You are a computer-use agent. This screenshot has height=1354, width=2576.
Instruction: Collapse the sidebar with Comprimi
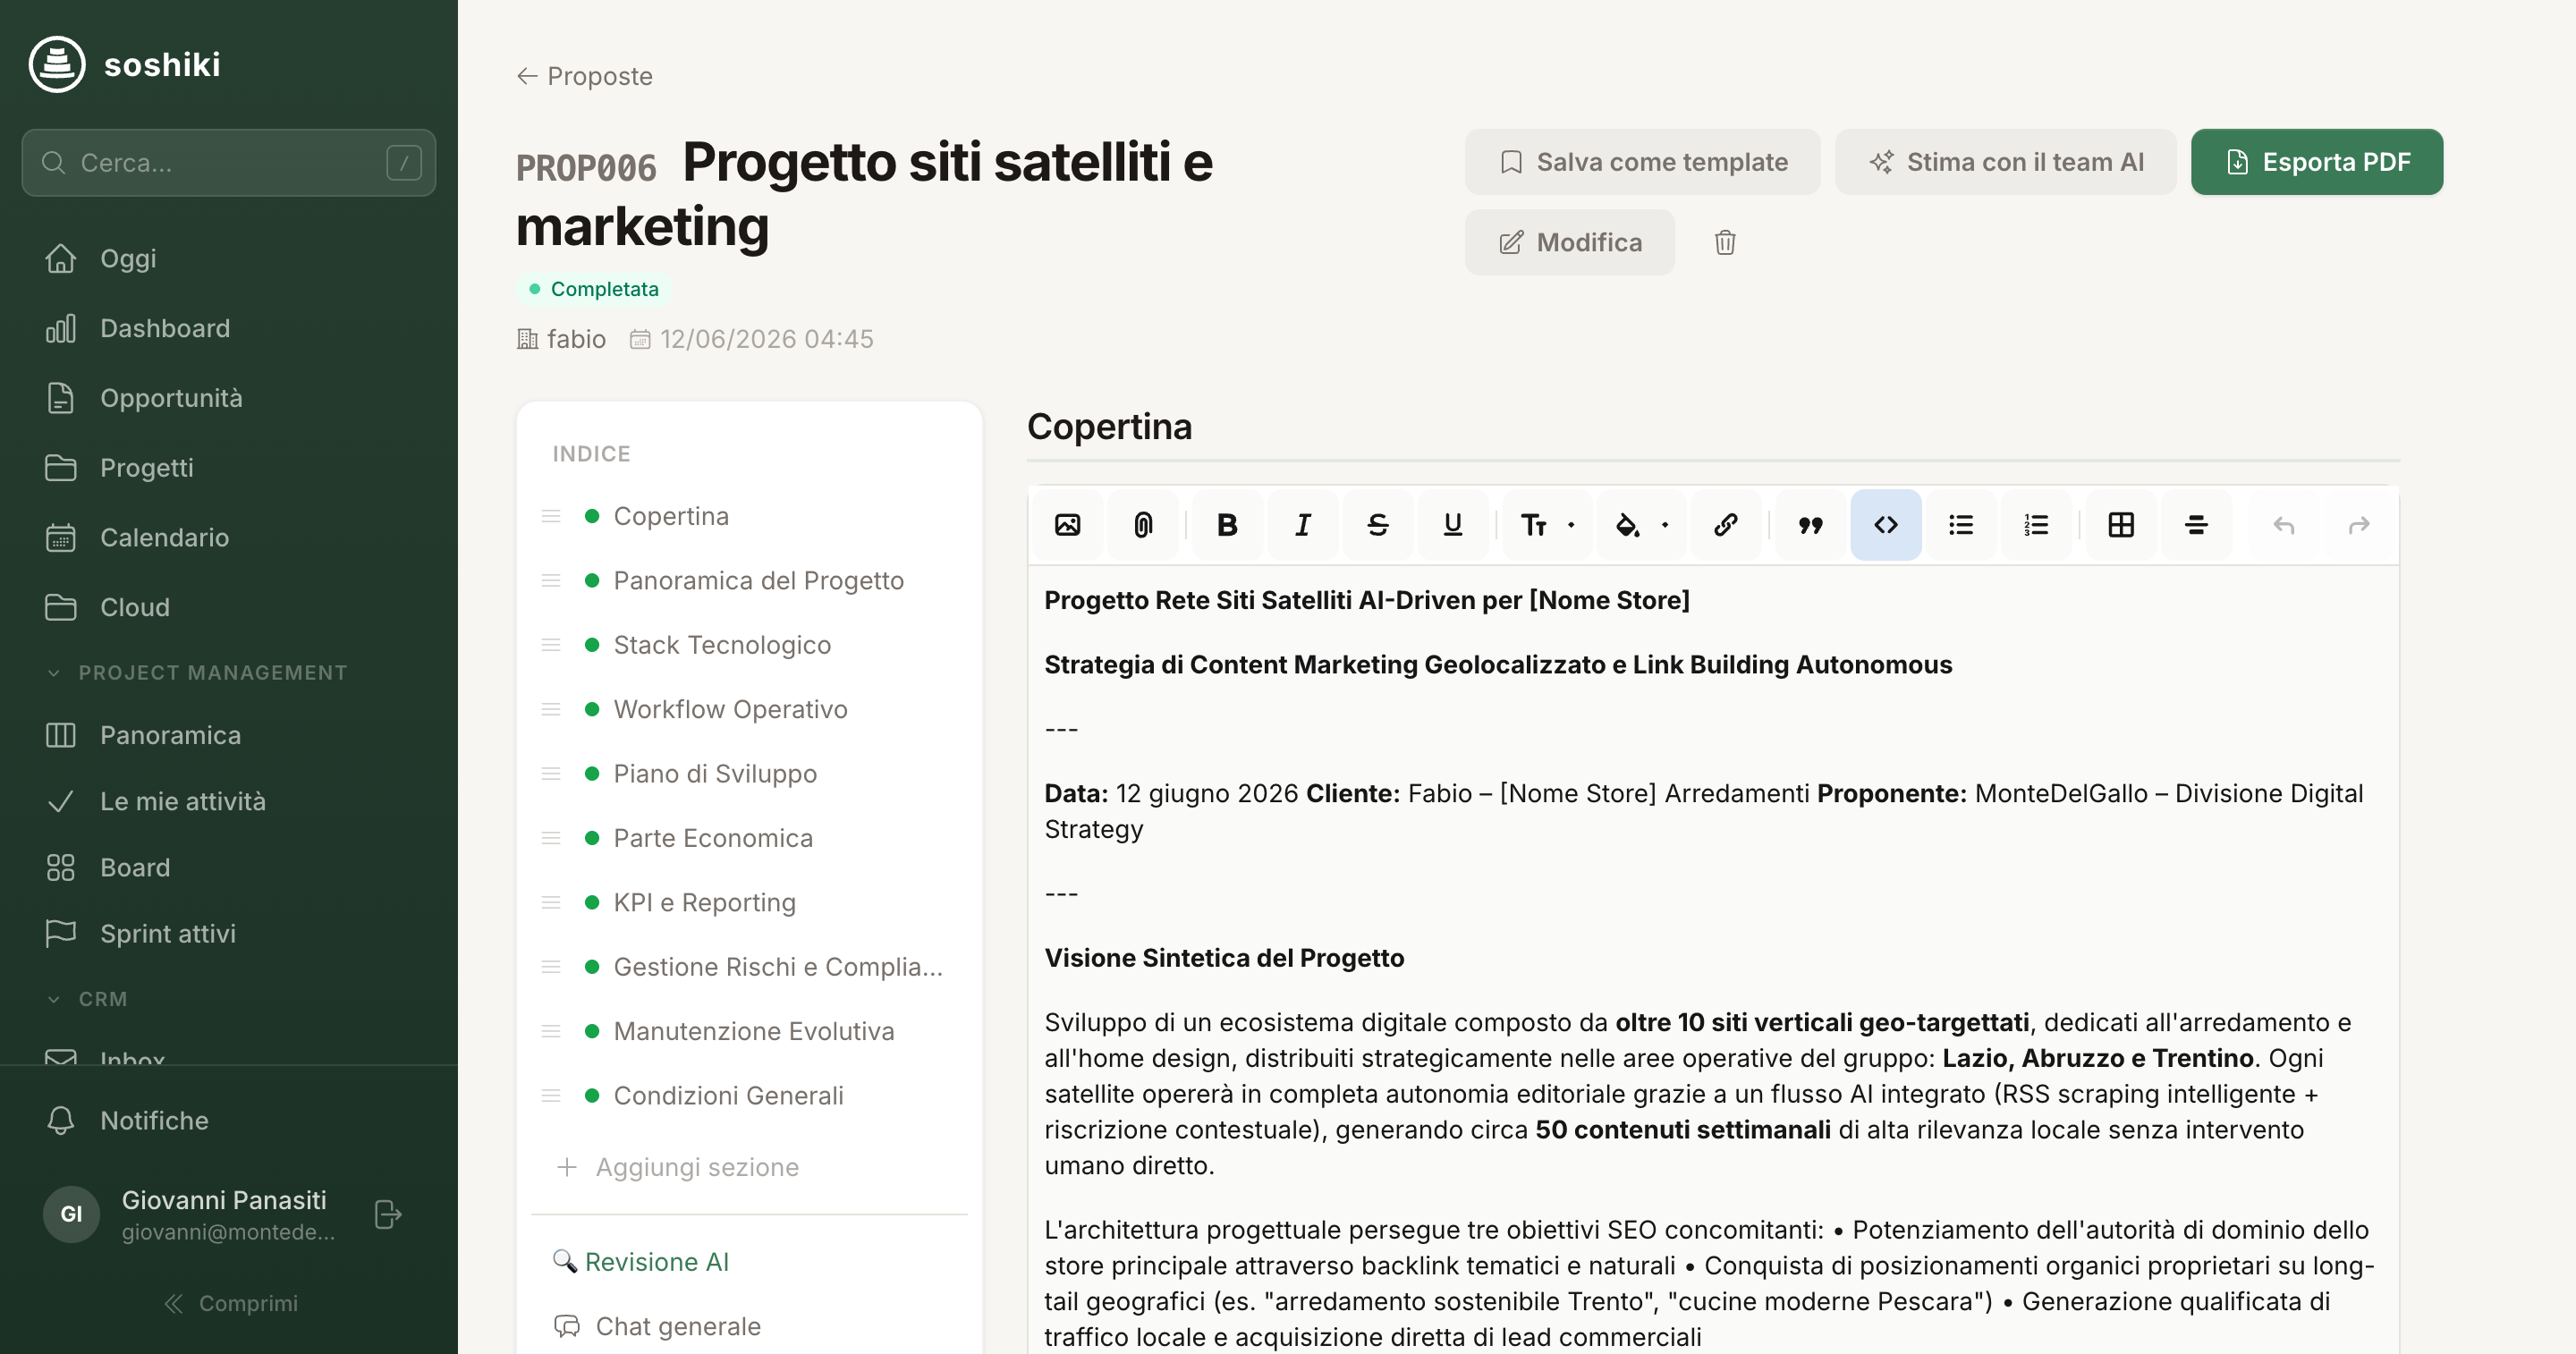[x=230, y=1303]
